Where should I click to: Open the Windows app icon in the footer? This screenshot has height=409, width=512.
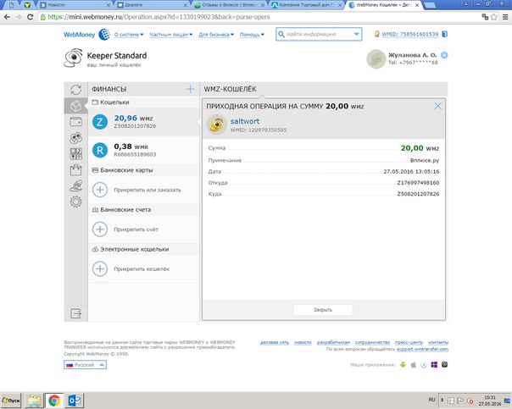[x=434, y=365]
